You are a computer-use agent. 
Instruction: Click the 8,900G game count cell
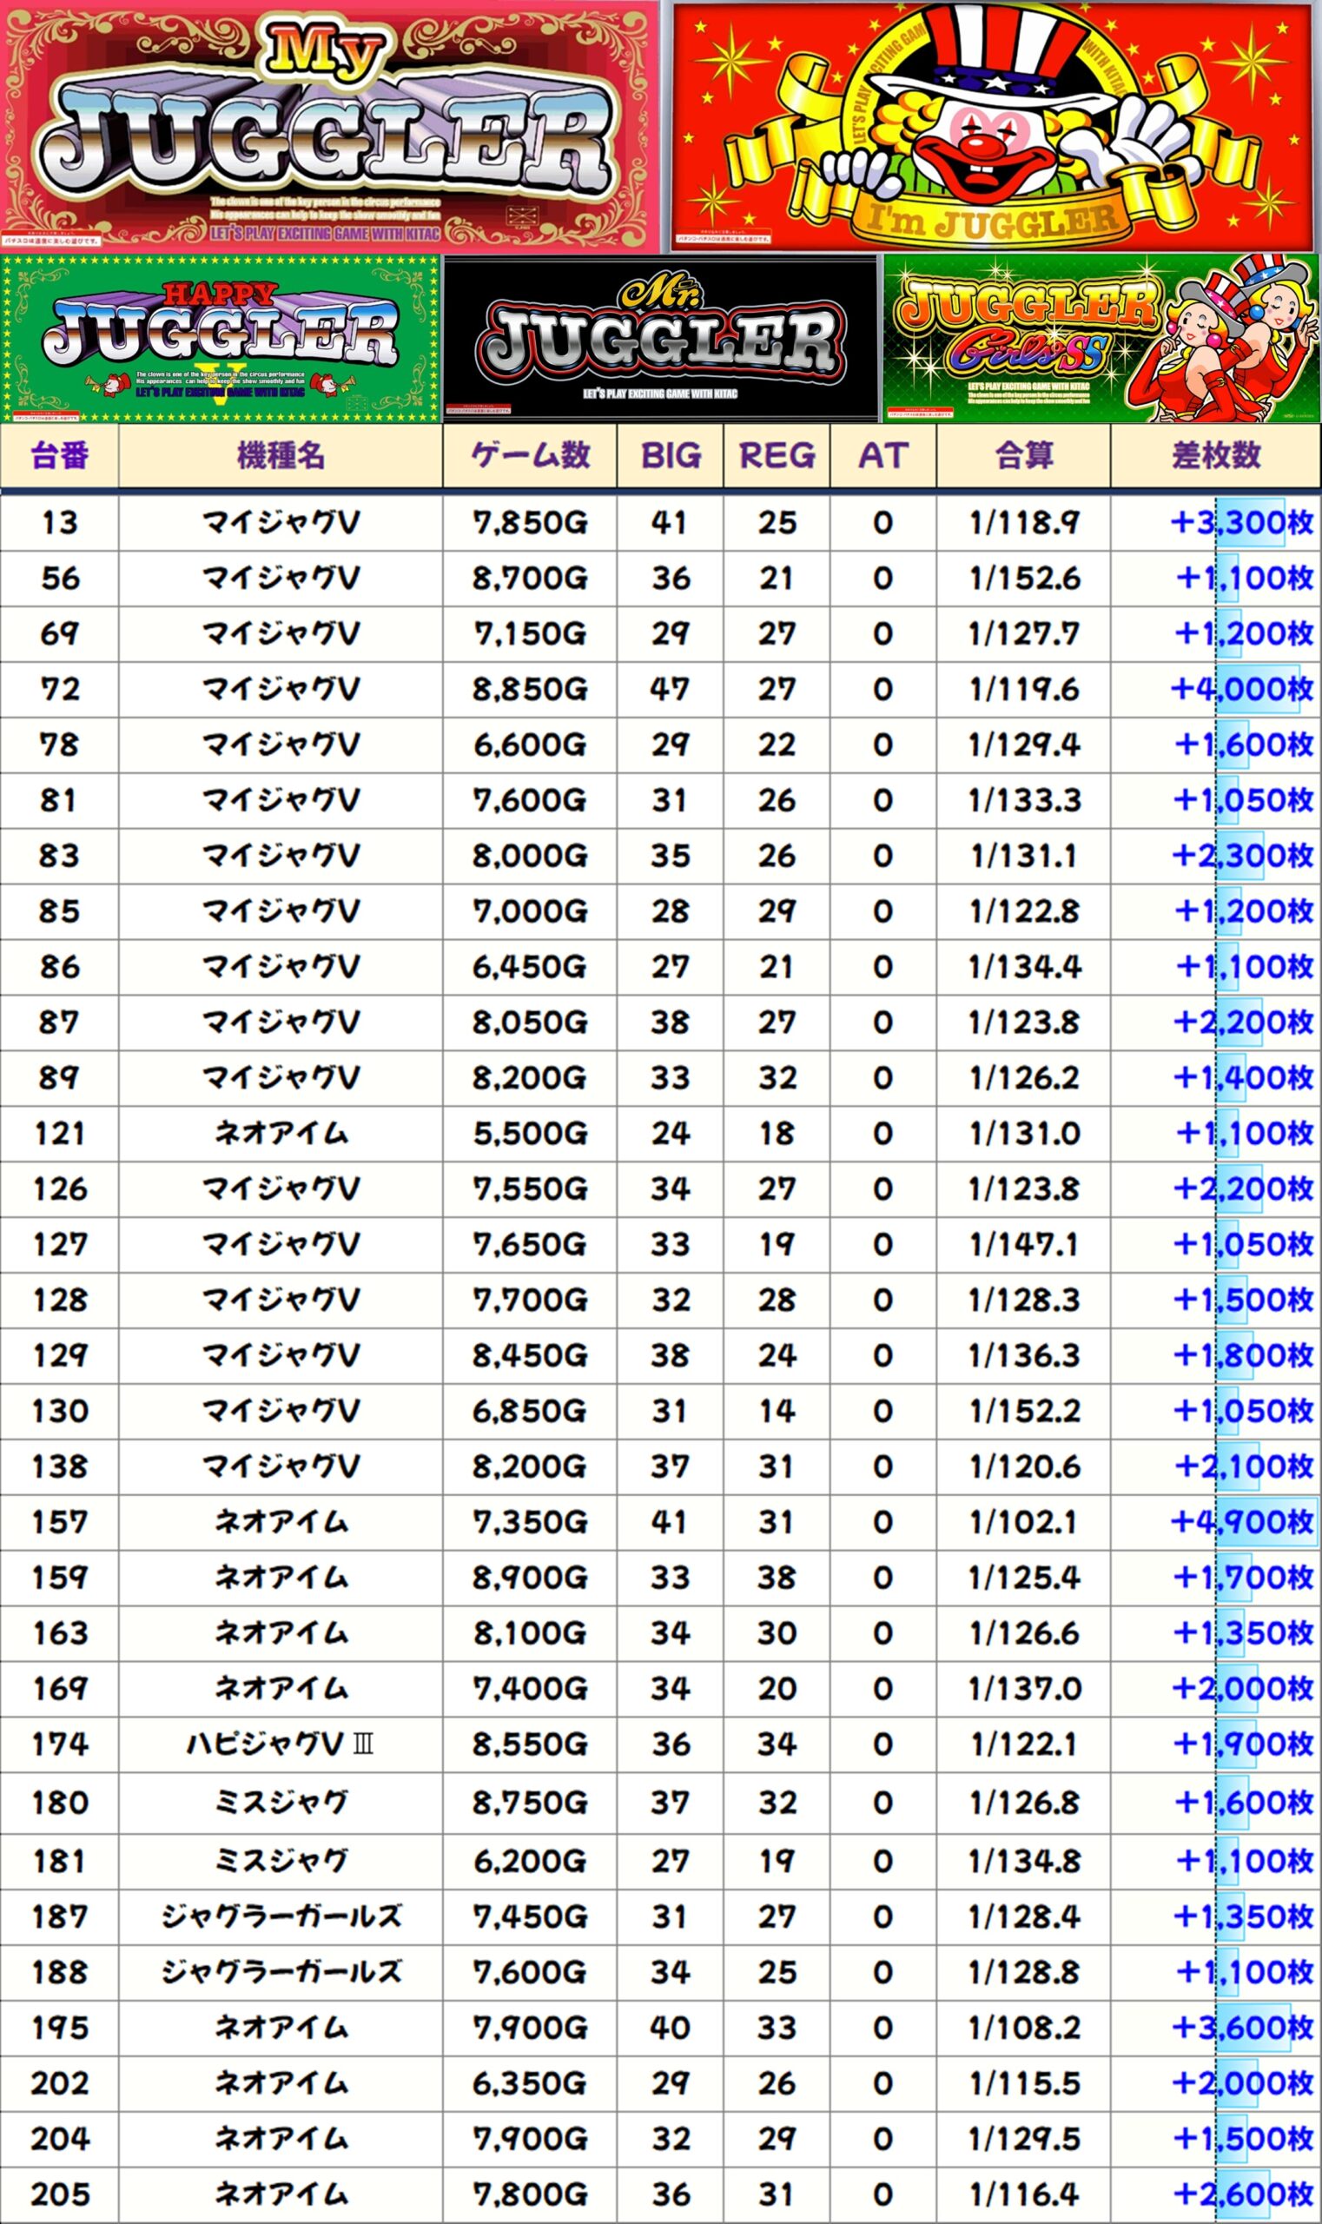coord(530,1578)
